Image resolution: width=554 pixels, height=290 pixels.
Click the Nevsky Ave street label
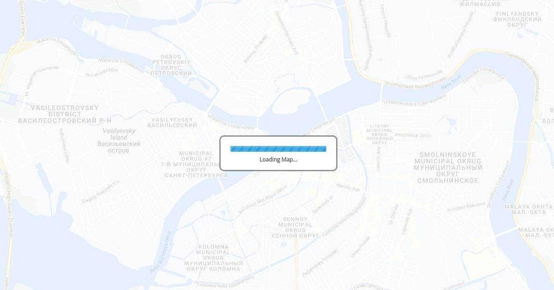pyautogui.click(x=348, y=187)
